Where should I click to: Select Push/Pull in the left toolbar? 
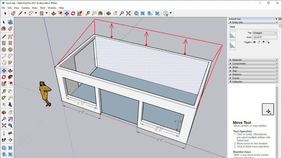coord(10,71)
